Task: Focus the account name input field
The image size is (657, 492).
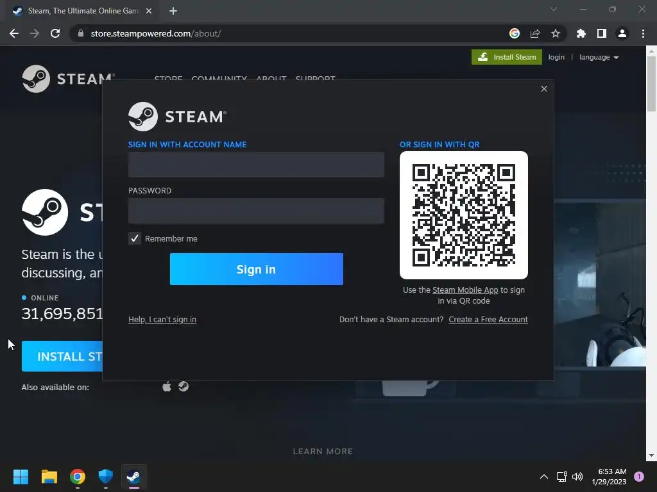Action: point(256,165)
